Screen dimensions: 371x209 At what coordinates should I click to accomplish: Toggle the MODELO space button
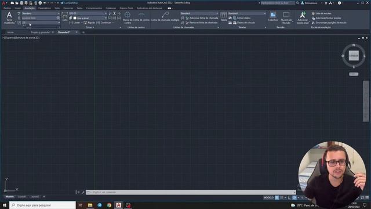(268, 197)
